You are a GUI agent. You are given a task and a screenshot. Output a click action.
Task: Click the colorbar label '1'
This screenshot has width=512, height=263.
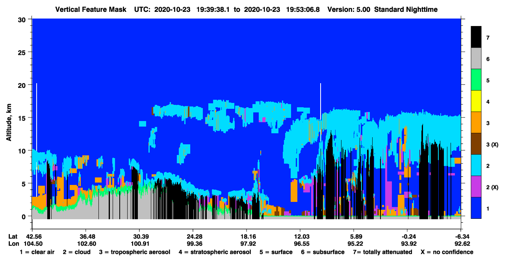pyautogui.click(x=488, y=208)
